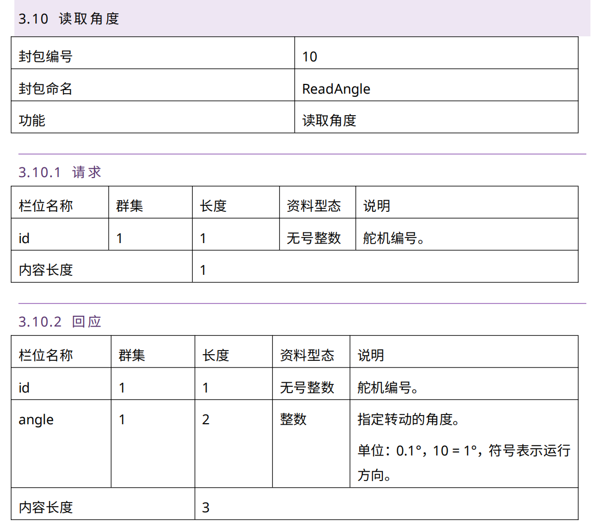Screen dimensions: 593x522
Task: Click the "3.10 读取角度" section heading
Action: (69, 19)
